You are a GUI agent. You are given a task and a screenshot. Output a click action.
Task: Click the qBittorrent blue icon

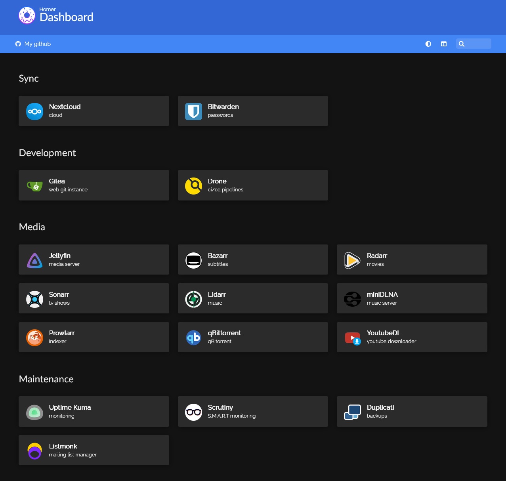coord(193,338)
